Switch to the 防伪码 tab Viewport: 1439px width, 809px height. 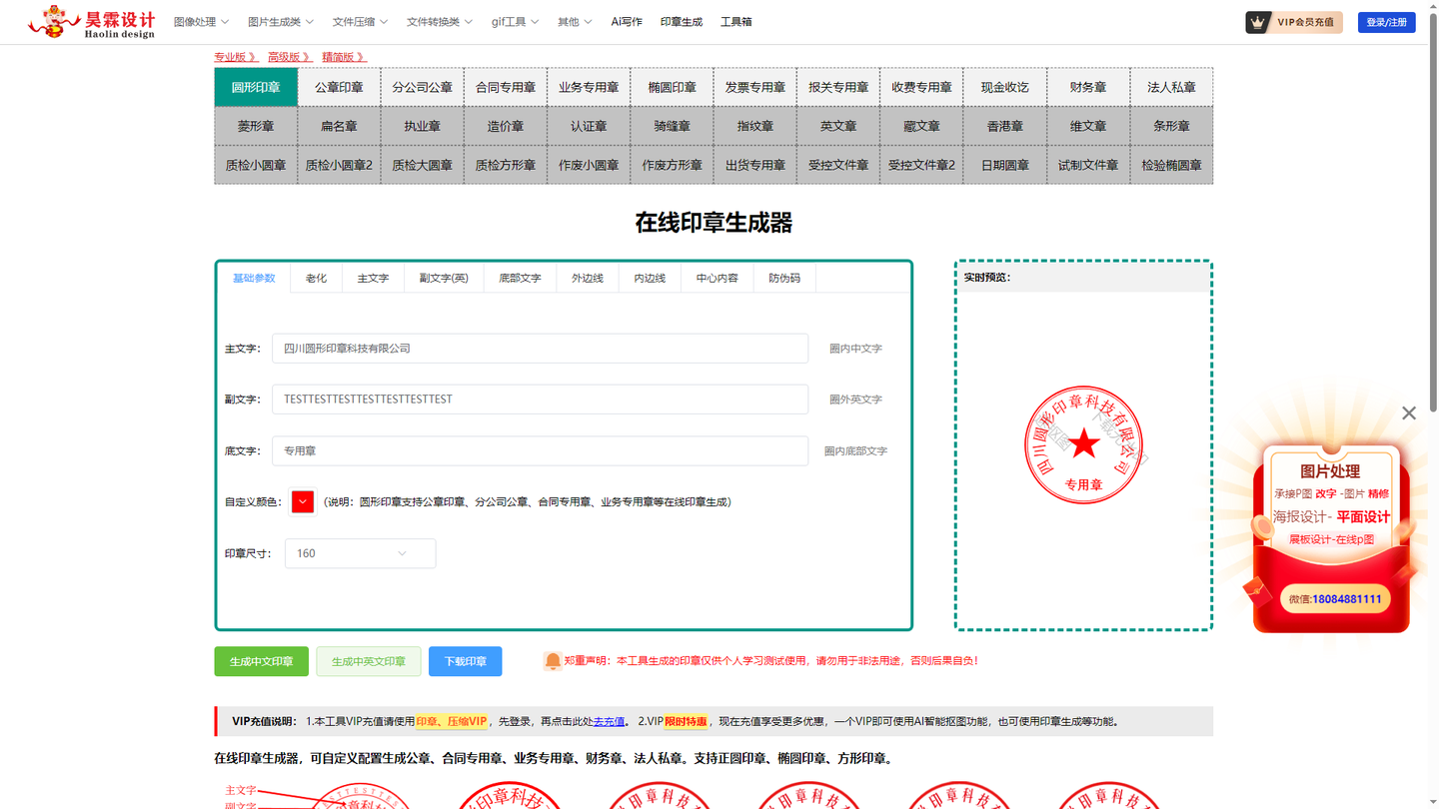784,278
